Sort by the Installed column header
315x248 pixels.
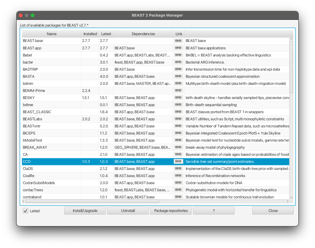coord(90,34)
